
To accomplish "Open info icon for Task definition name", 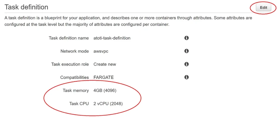I will pyautogui.click(x=186, y=38).
